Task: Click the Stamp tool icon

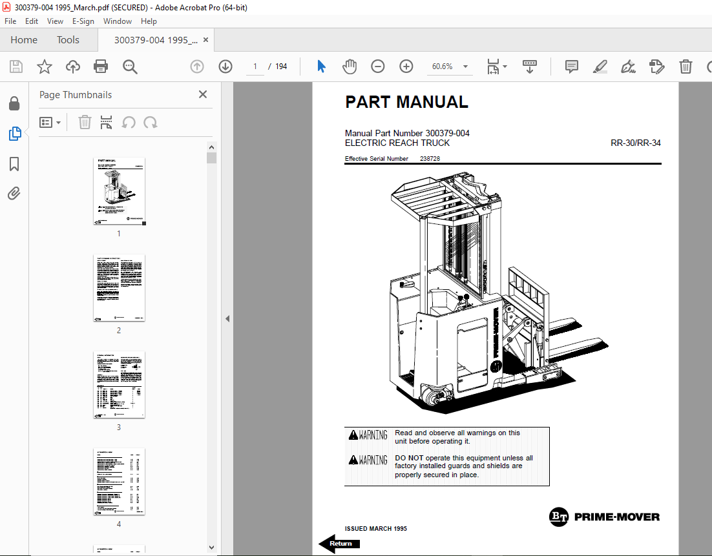Action: coord(656,67)
